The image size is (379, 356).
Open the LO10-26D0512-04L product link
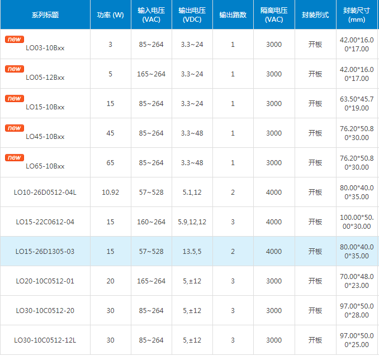tap(45, 193)
